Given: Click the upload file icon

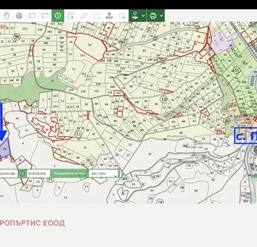Looking at the screenshot, I should tap(109, 15).
